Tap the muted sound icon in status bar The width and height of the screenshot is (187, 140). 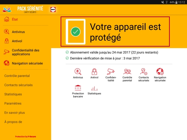162,2
